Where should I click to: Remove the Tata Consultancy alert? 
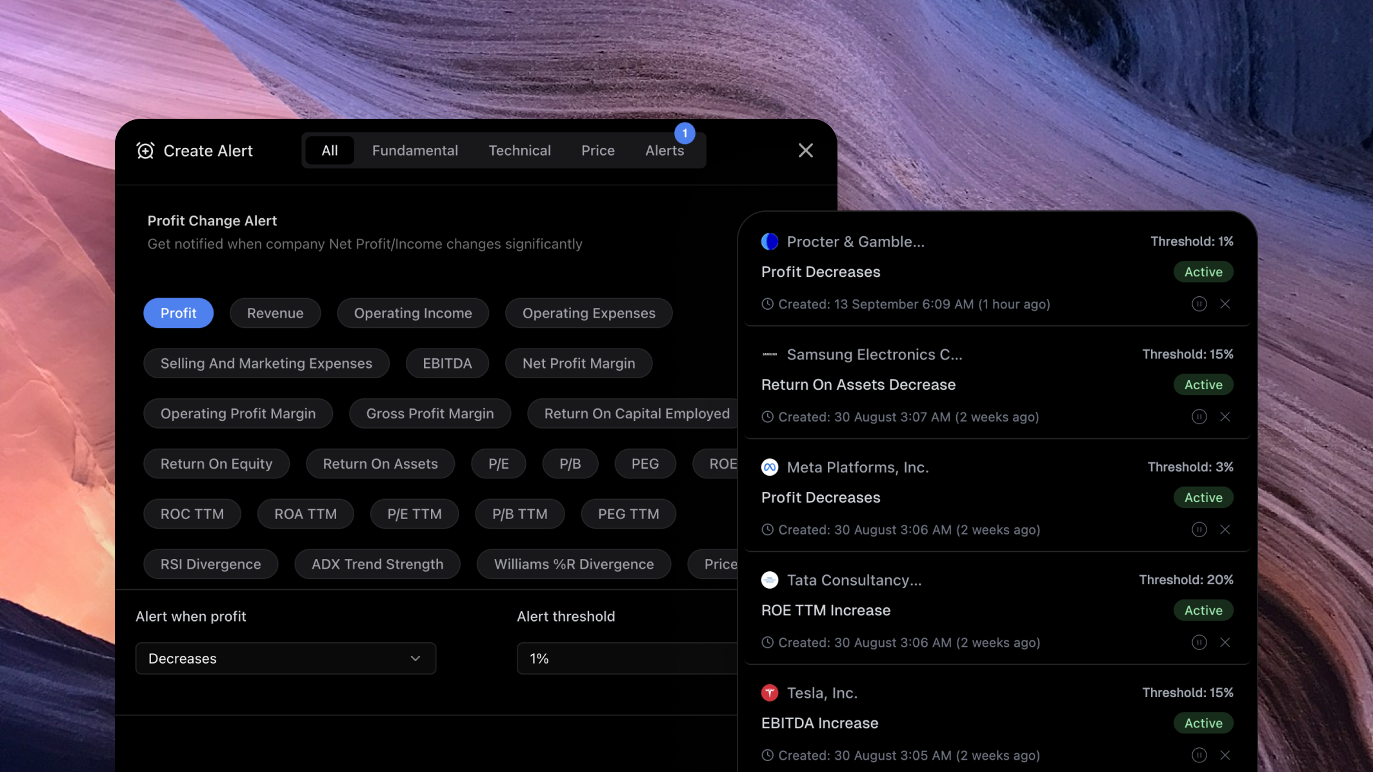1225,642
